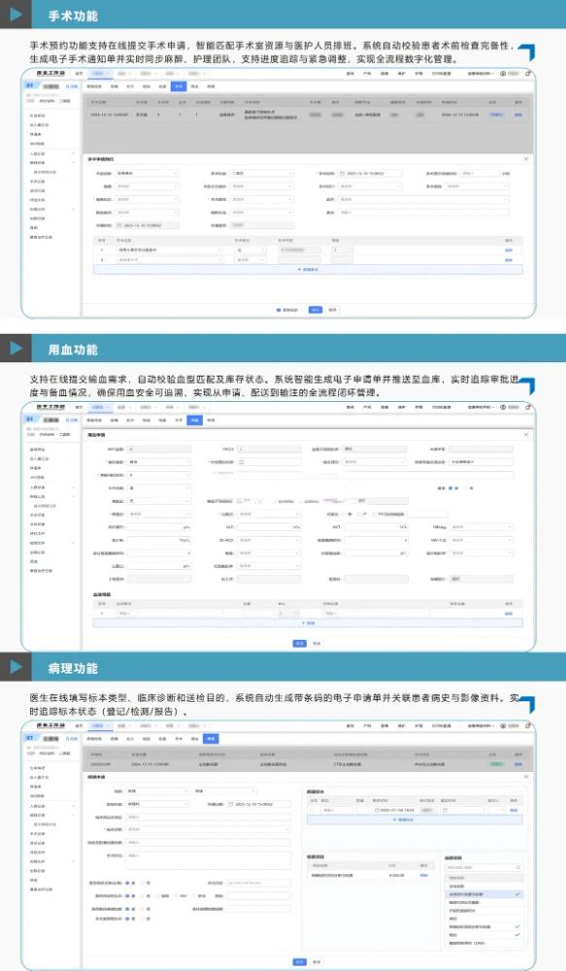Click the play triangle icon beside 手术功能 heading
566x971 pixels.
[17, 15]
